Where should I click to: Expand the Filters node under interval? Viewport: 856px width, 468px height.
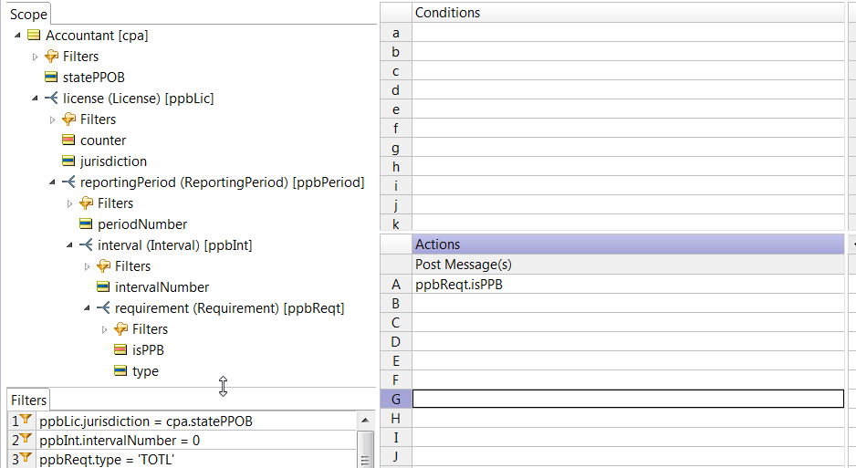click(x=88, y=266)
